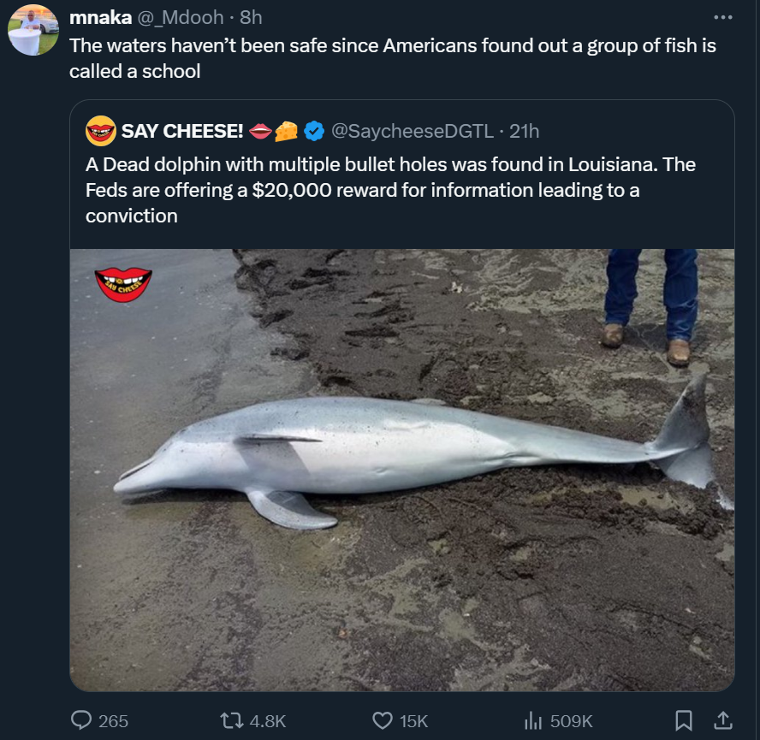
Task: Open the @SaycheeseDGTL handle
Action: (x=412, y=131)
